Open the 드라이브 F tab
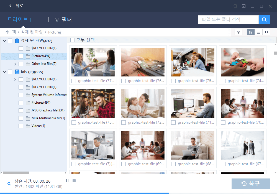Screen dimensions: 277x194 click(x=20, y=19)
